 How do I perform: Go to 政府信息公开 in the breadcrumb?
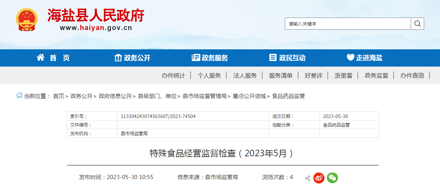115,96
